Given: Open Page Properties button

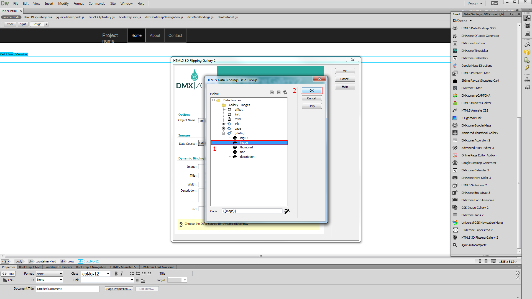Looking at the screenshot, I should pyautogui.click(x=119, y=289).
